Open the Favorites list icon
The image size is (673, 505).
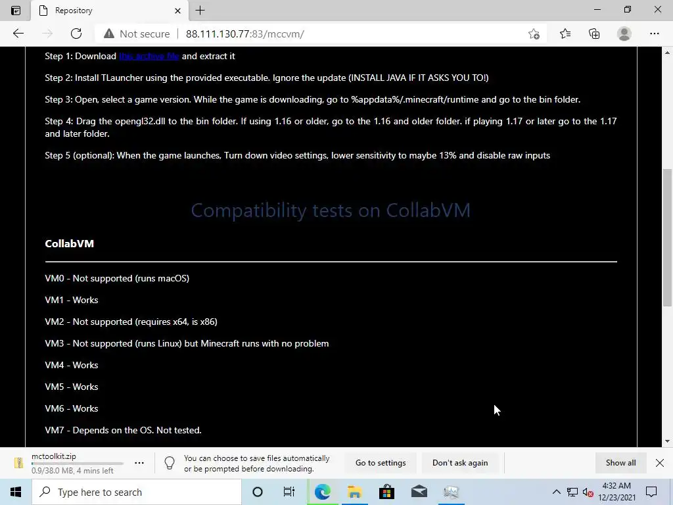click(x=565, y=34)
